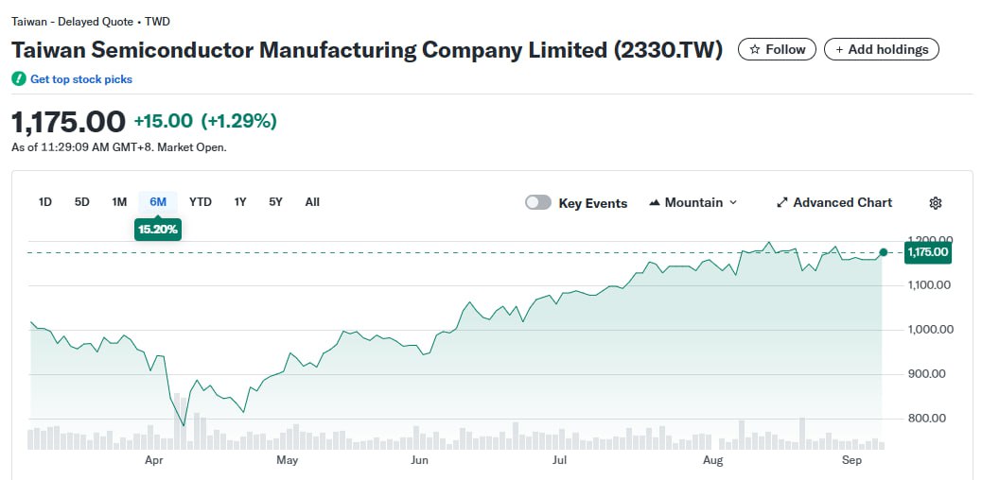This screenshot has width=982, height=480.
Task: Switch chart to 1M range
Action: tap(119, 202)
